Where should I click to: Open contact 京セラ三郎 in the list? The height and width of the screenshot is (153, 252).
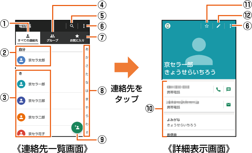pos(33,101)
